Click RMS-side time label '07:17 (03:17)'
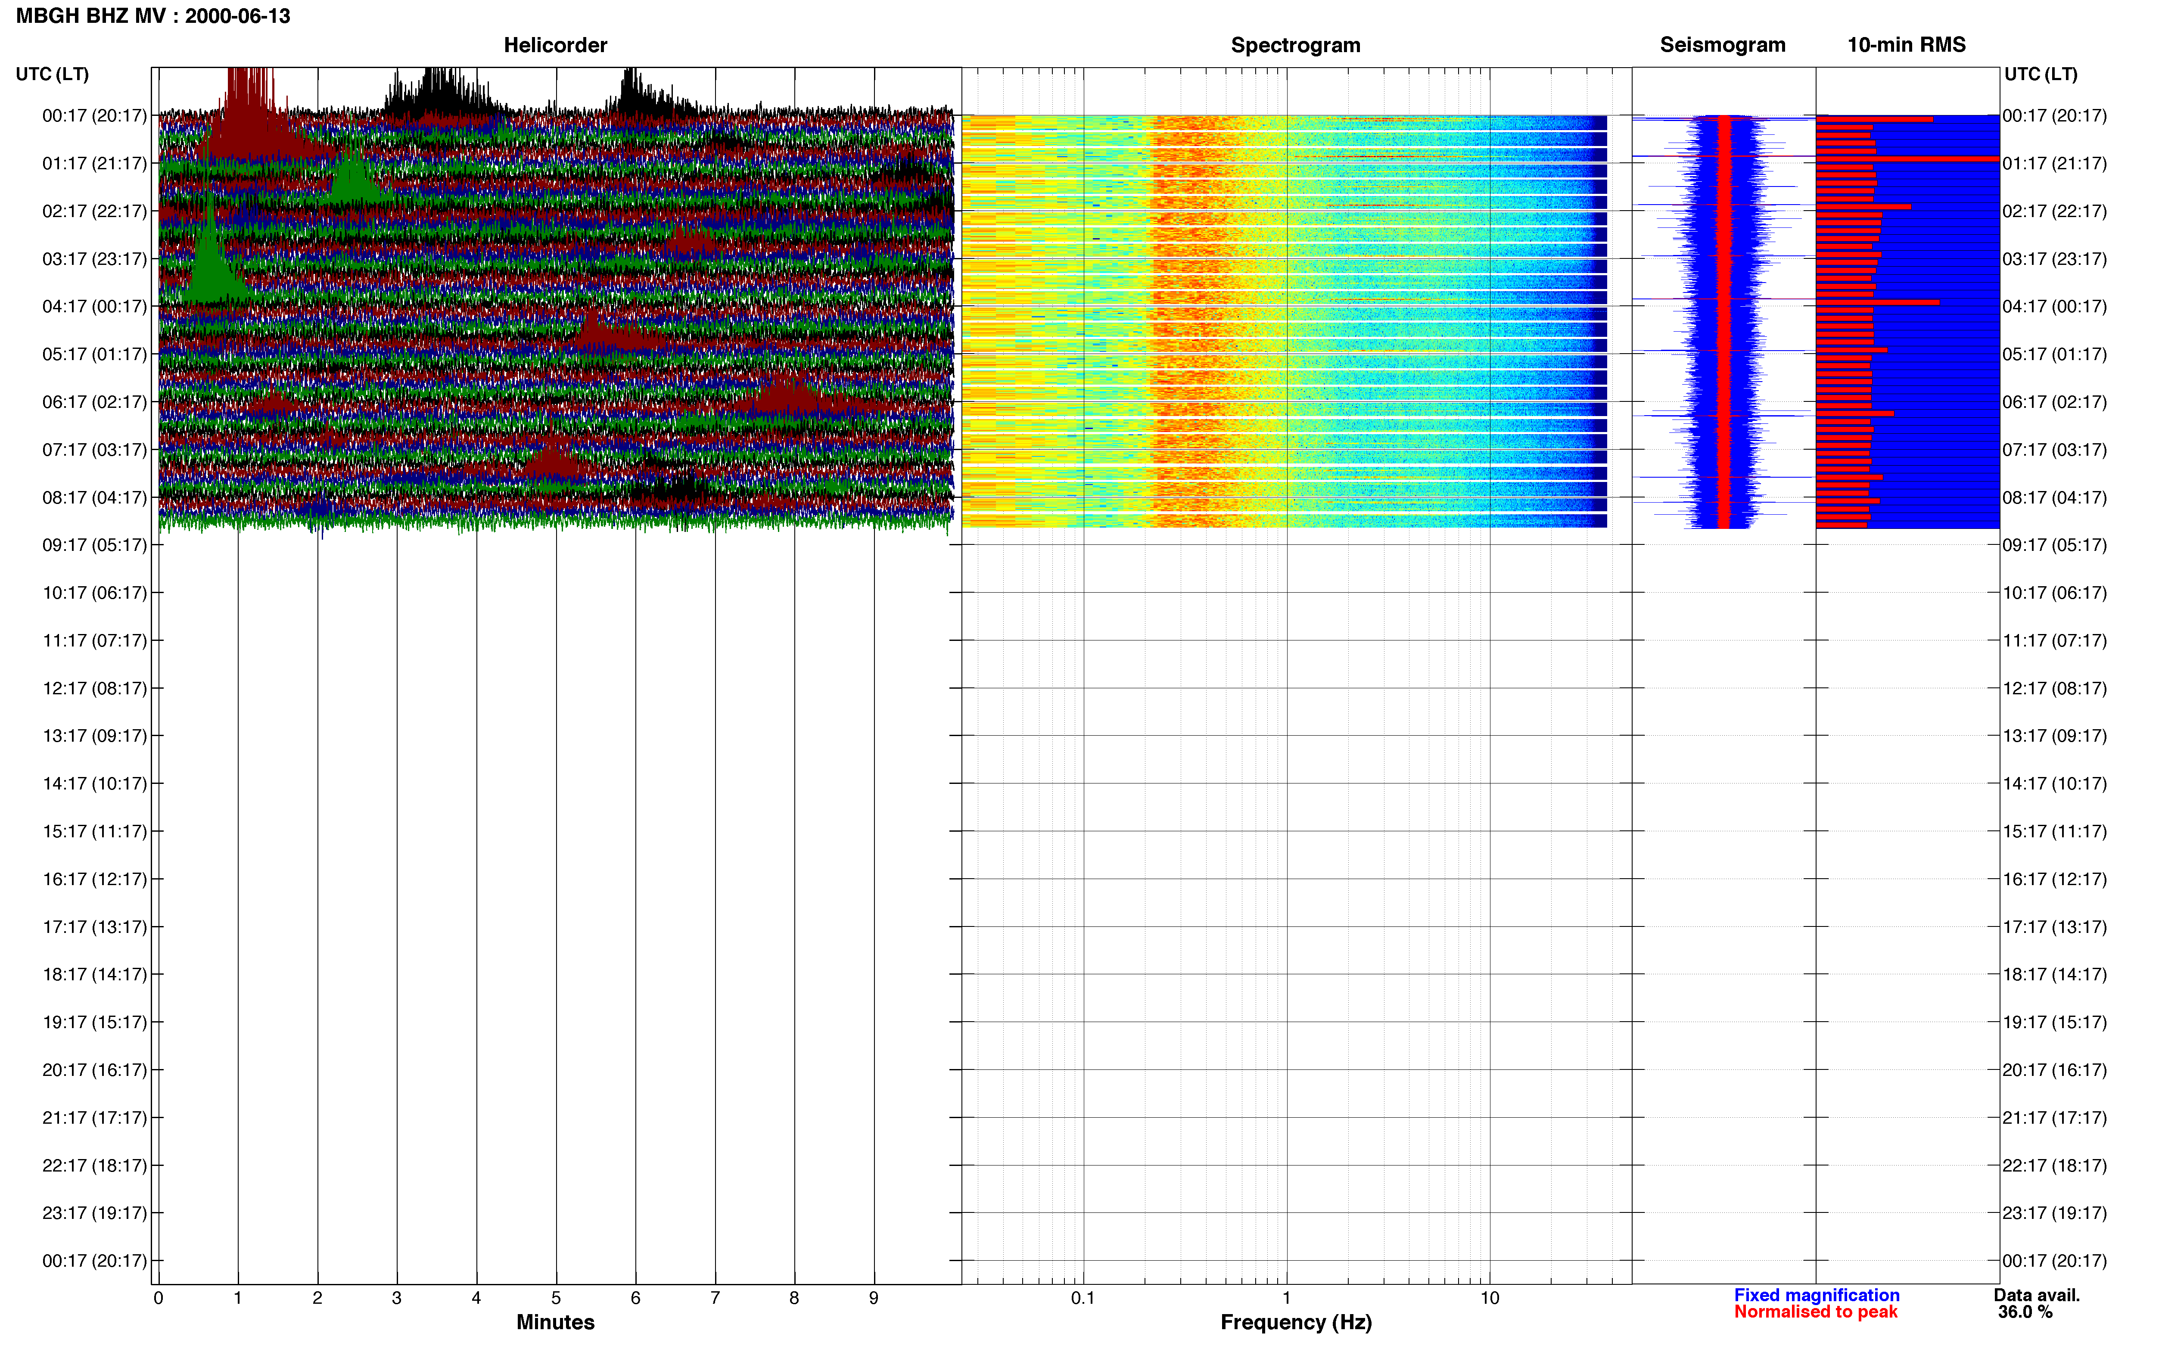The width and height of the screenshot is (2162, 1352). tap(2055, 450)
